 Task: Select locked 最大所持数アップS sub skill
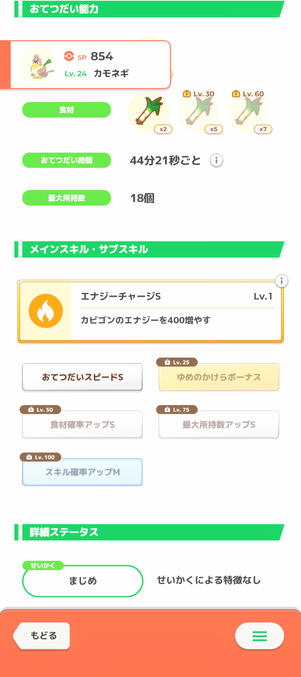(219, 425)
